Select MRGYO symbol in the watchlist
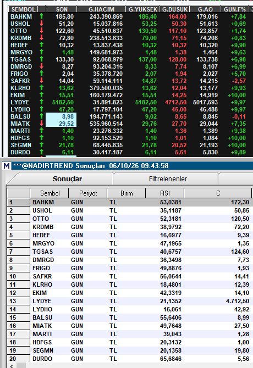253x368 pixels. [x=21, y=52]
